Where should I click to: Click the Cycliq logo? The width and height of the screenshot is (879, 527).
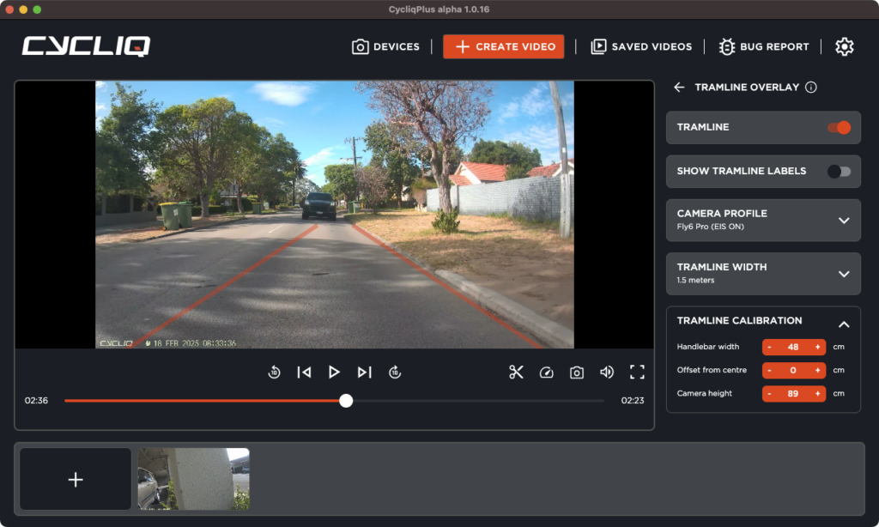pos(86,46)
